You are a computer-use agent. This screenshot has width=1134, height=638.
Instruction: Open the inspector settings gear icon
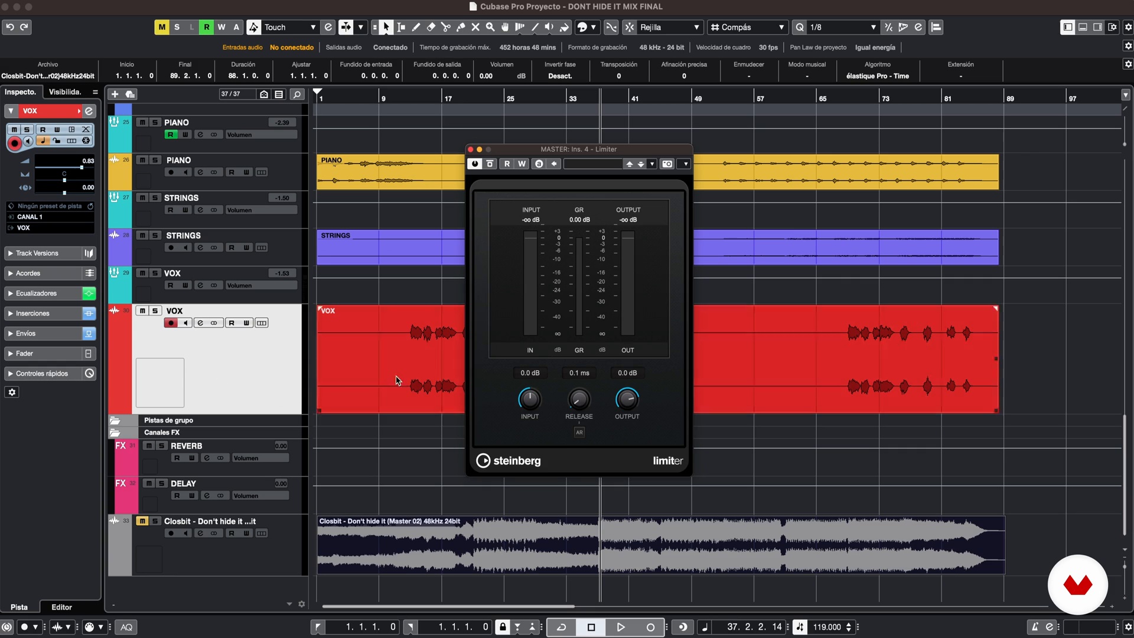12,392
